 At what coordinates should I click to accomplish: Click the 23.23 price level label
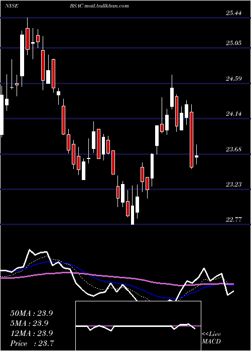click(x=234, y=185)
